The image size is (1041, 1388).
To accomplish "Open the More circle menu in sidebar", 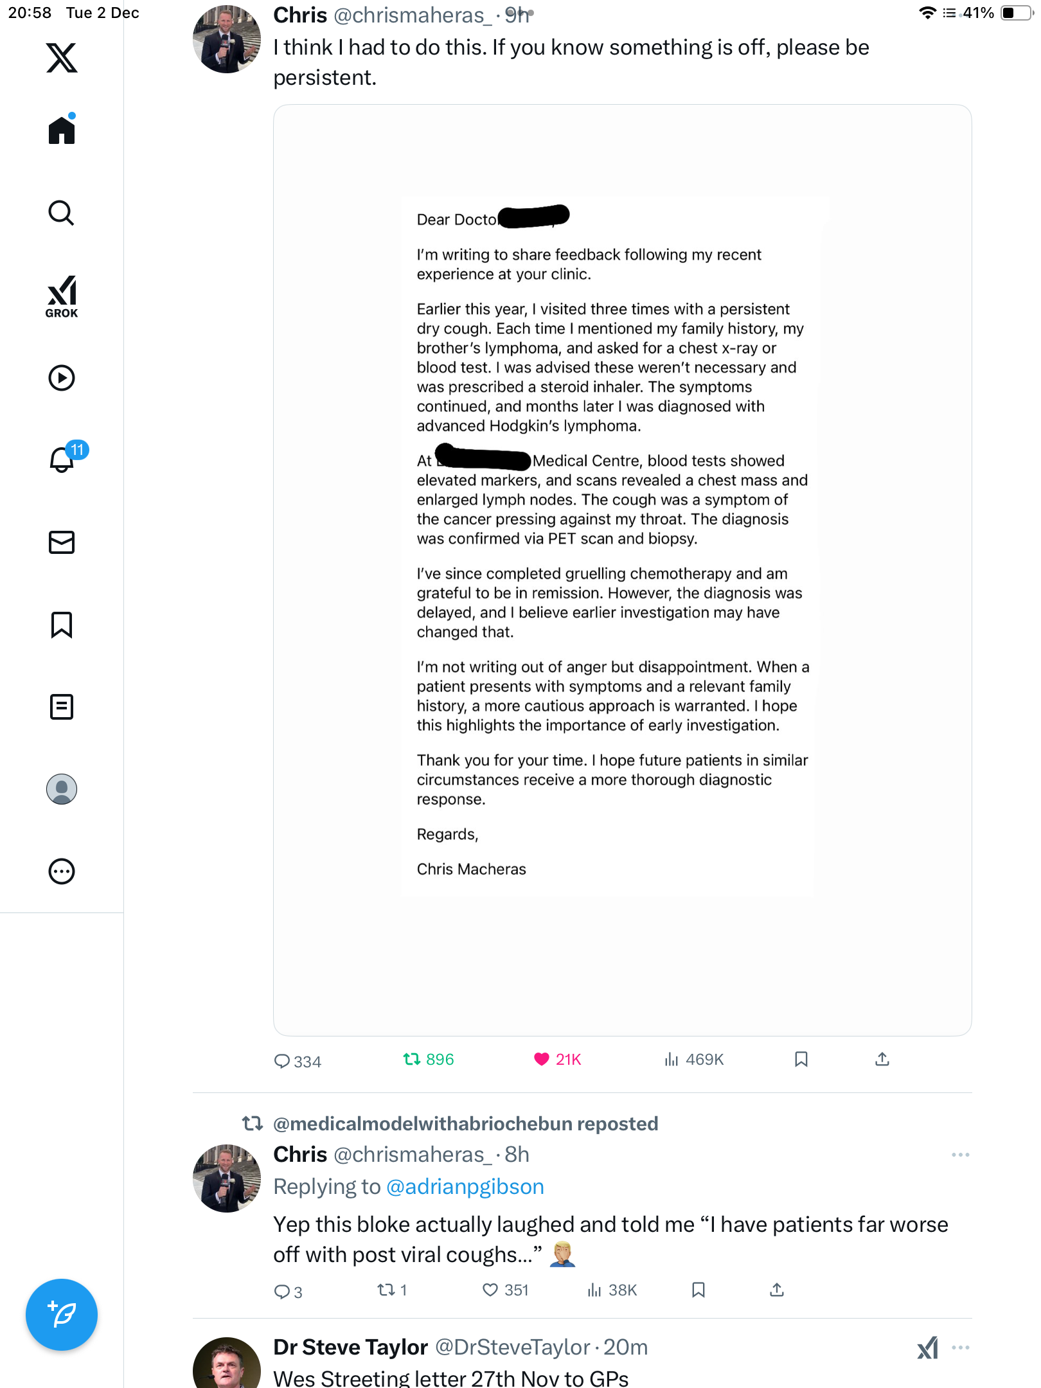I will point(62,871).
